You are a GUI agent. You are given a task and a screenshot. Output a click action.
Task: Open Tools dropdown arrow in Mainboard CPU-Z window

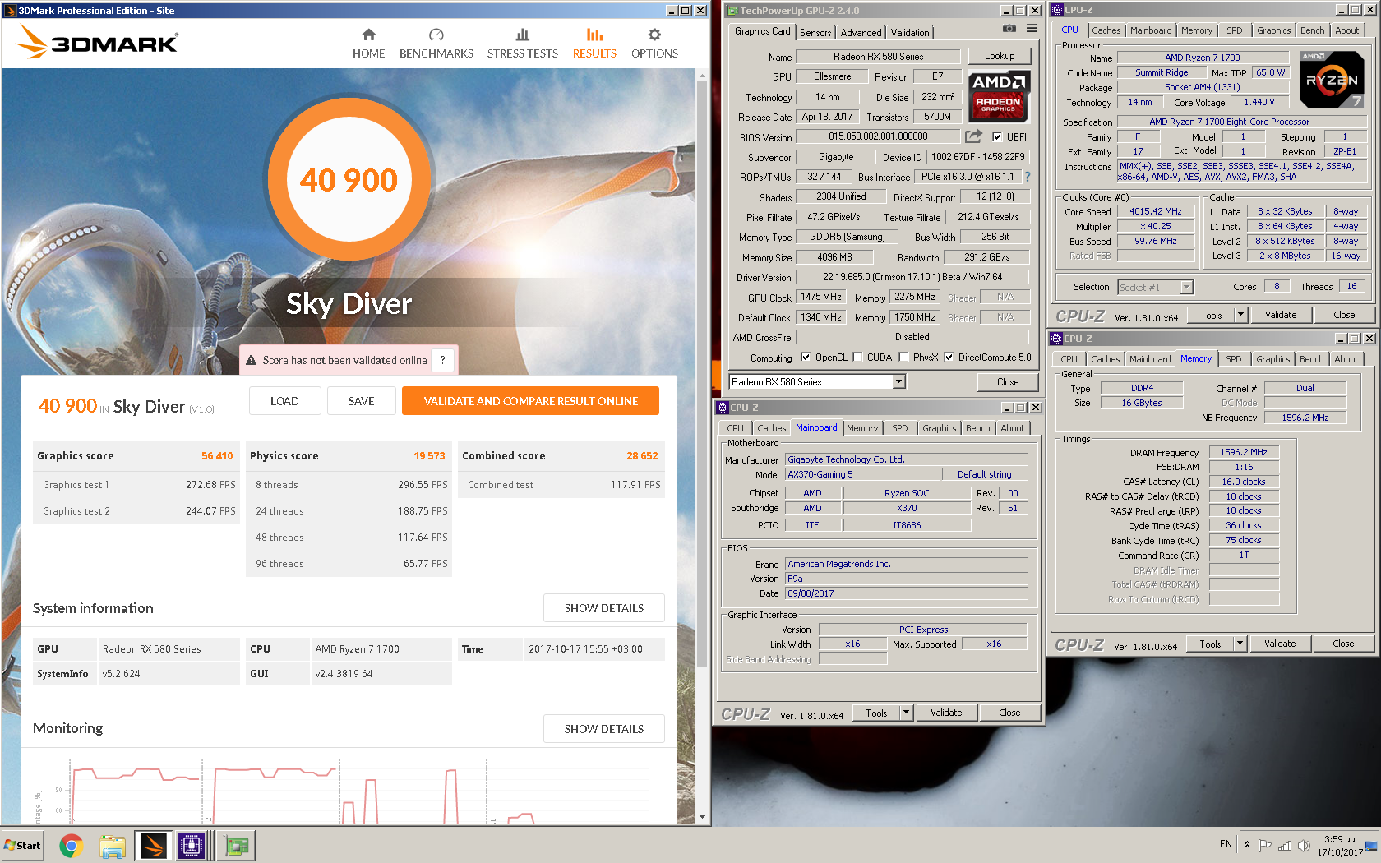tap(907, 712)
